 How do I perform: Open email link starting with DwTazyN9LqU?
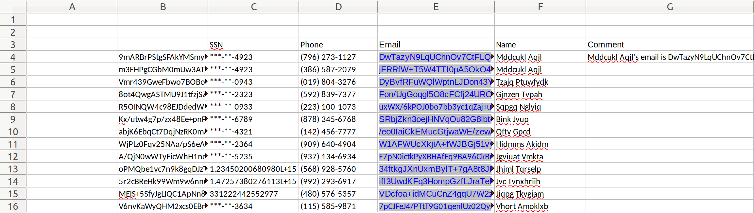435,57
